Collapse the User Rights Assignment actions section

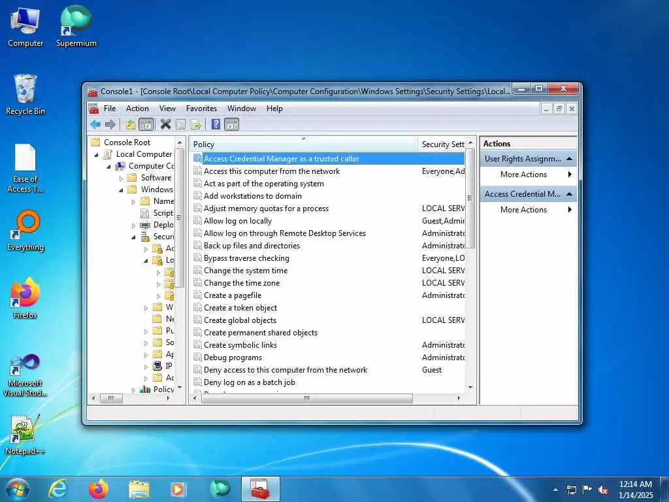(569, 159)
